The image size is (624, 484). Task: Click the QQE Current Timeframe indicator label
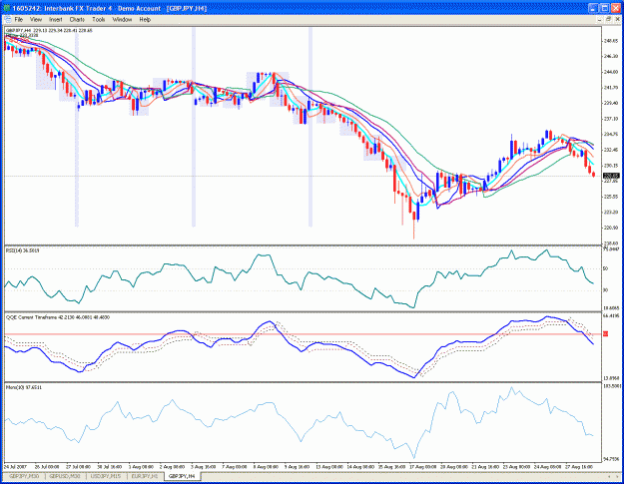click(58, 317)
